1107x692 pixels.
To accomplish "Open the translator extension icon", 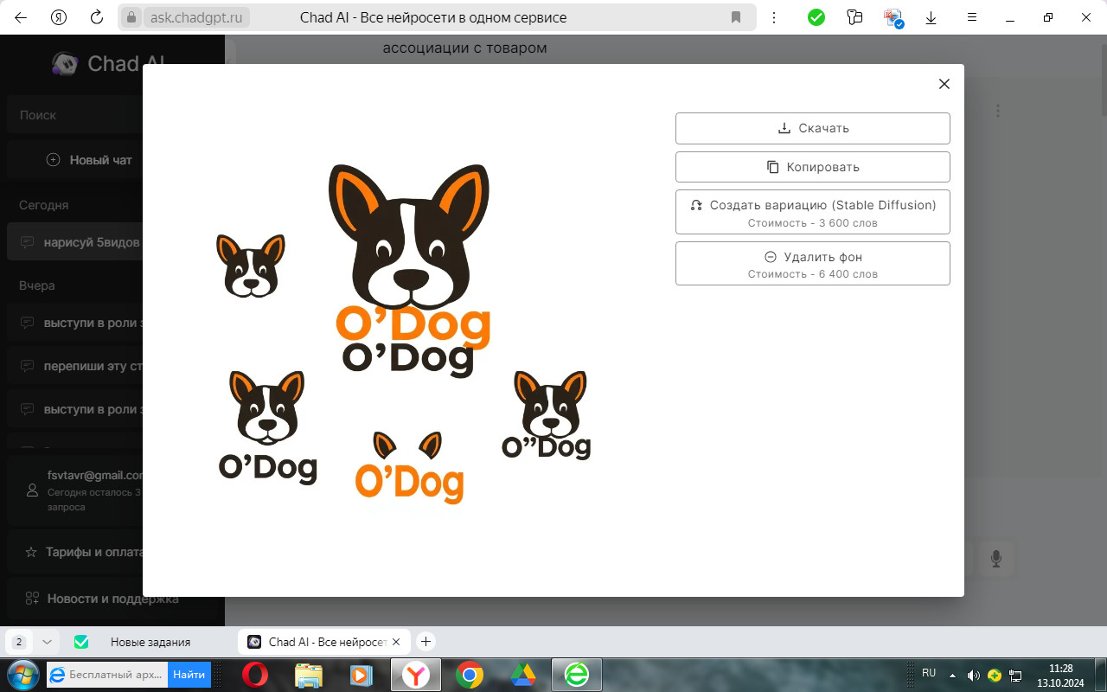I will [x=893, y=17].
